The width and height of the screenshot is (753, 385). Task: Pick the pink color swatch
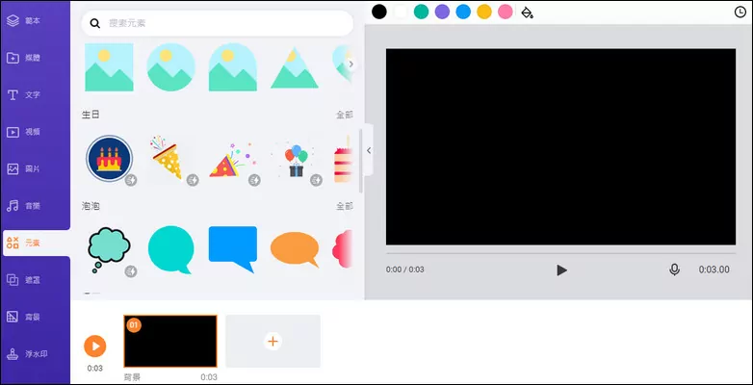[x=506, y=12]
